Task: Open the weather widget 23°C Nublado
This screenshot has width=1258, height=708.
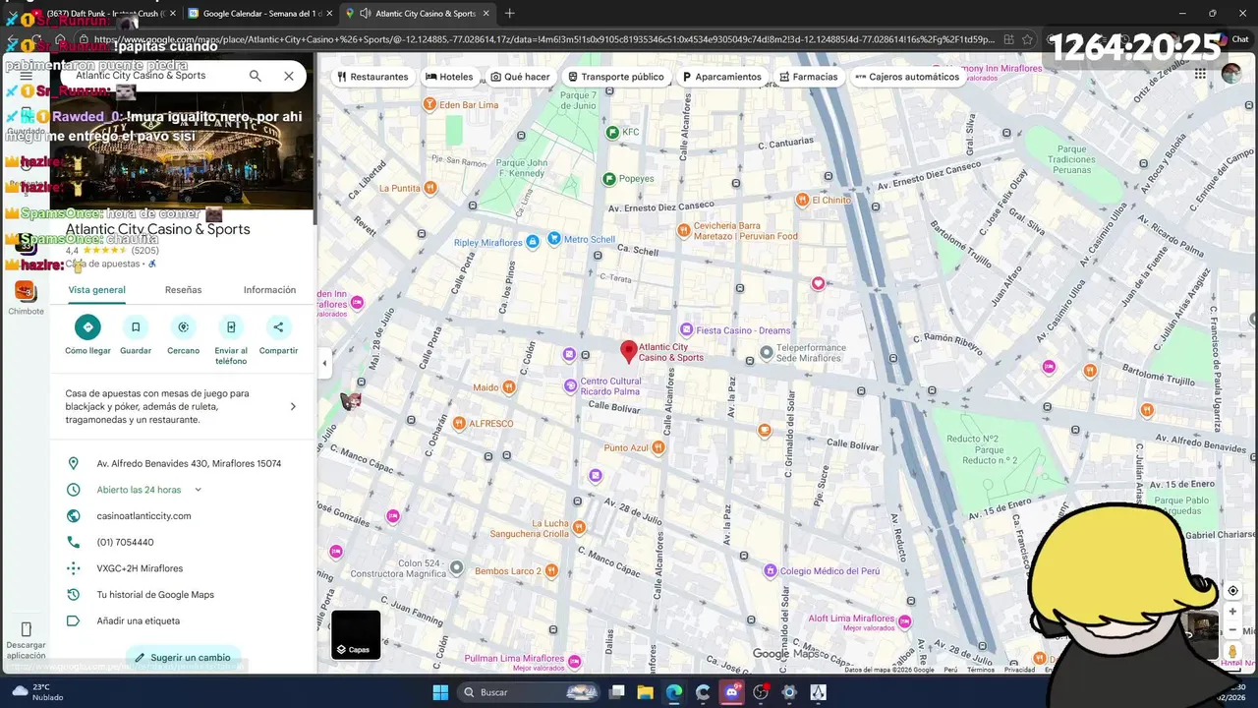Action: pos(37,692)
